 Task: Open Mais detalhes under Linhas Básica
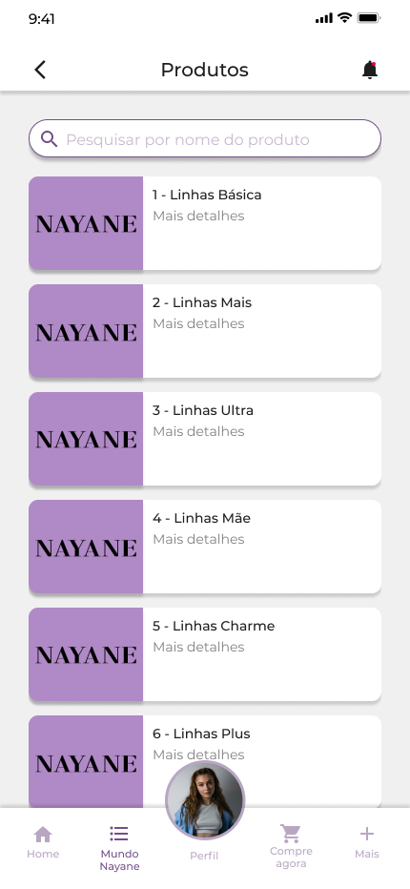coord(198,216)
